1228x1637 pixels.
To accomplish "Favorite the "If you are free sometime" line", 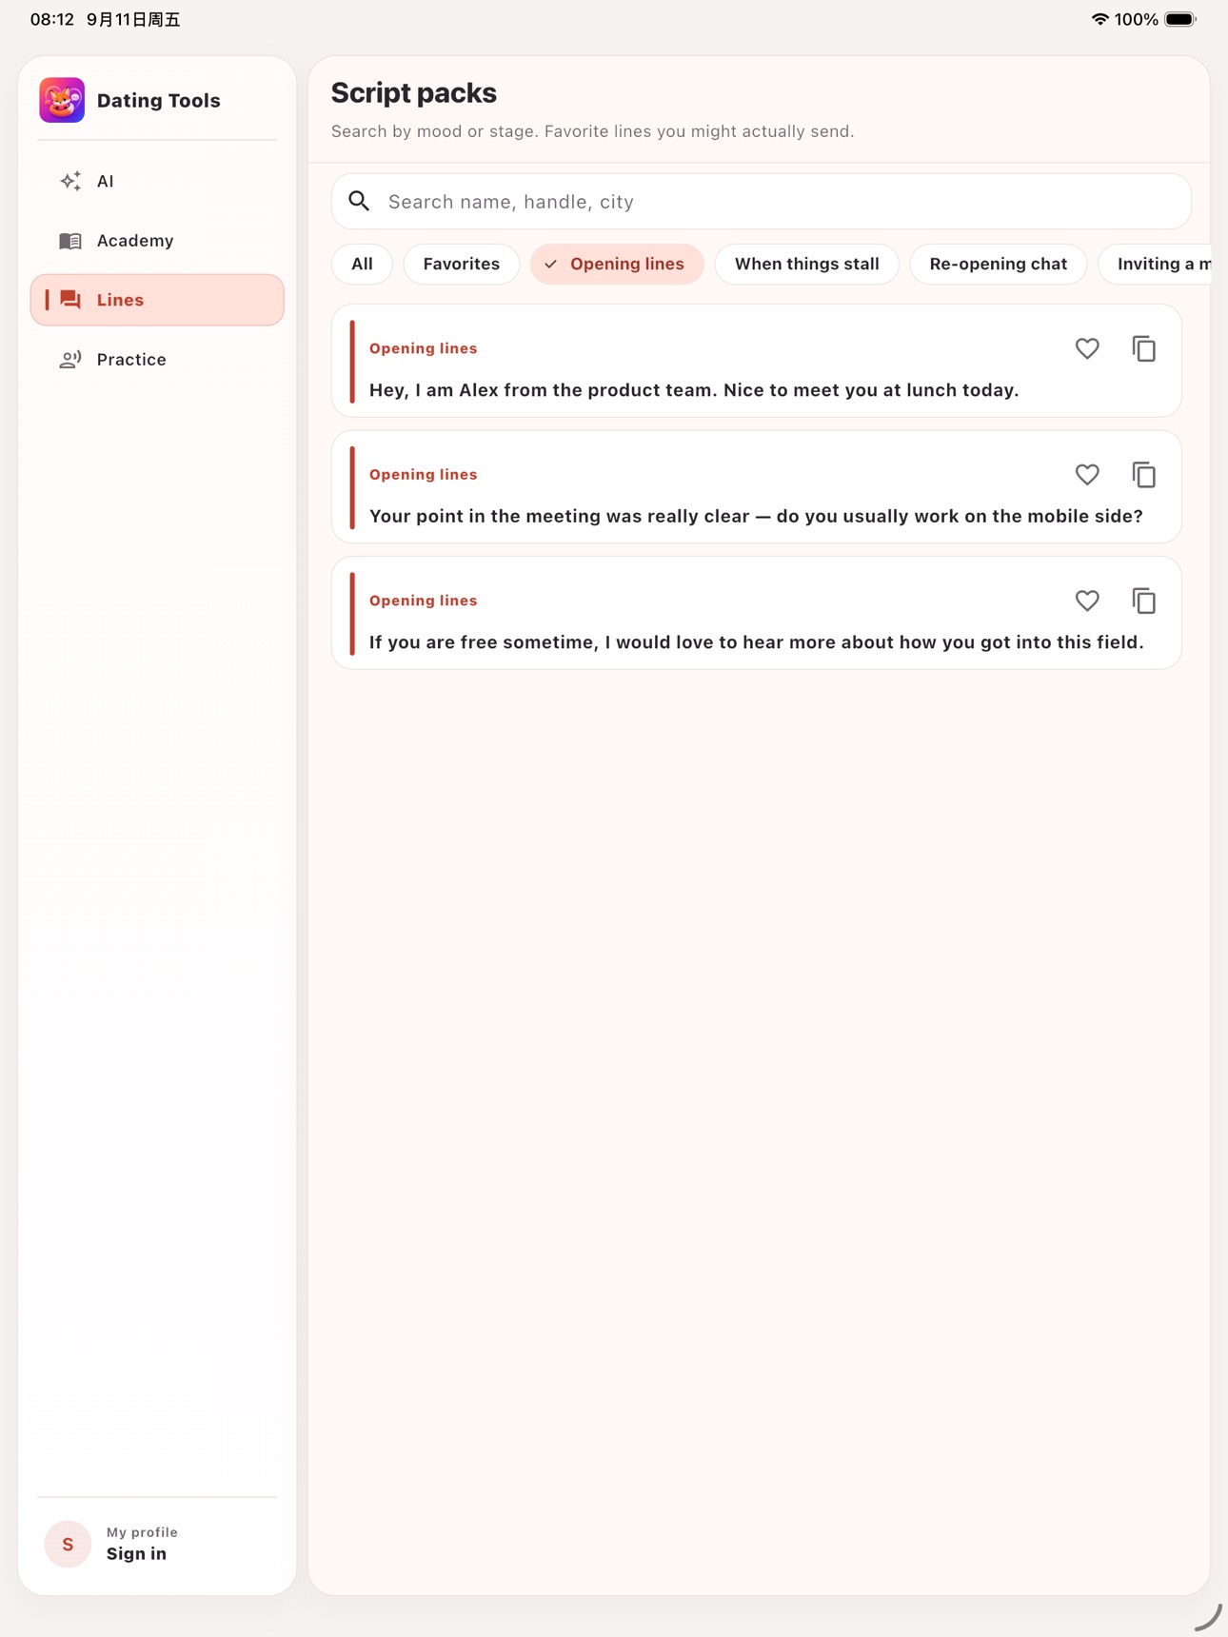I will (1087, 601).
